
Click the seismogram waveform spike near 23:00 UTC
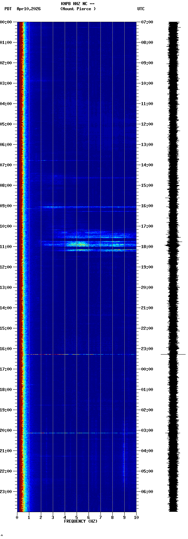tap(173, 354)
